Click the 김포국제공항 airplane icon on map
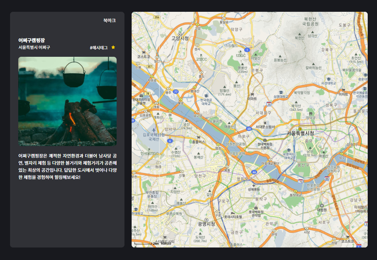This screenshot has width=377, height=260. pos(154,130)
